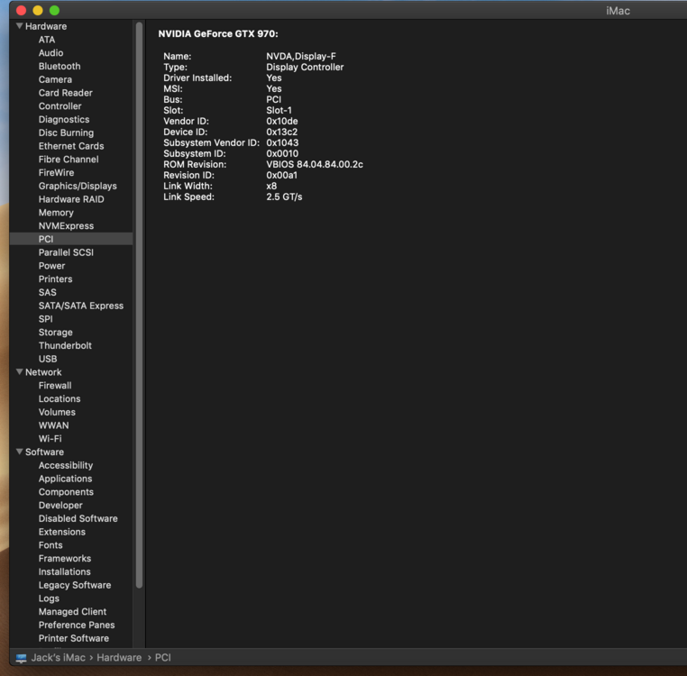Click Jack's iMac in the path bar

tap(58, 658)
